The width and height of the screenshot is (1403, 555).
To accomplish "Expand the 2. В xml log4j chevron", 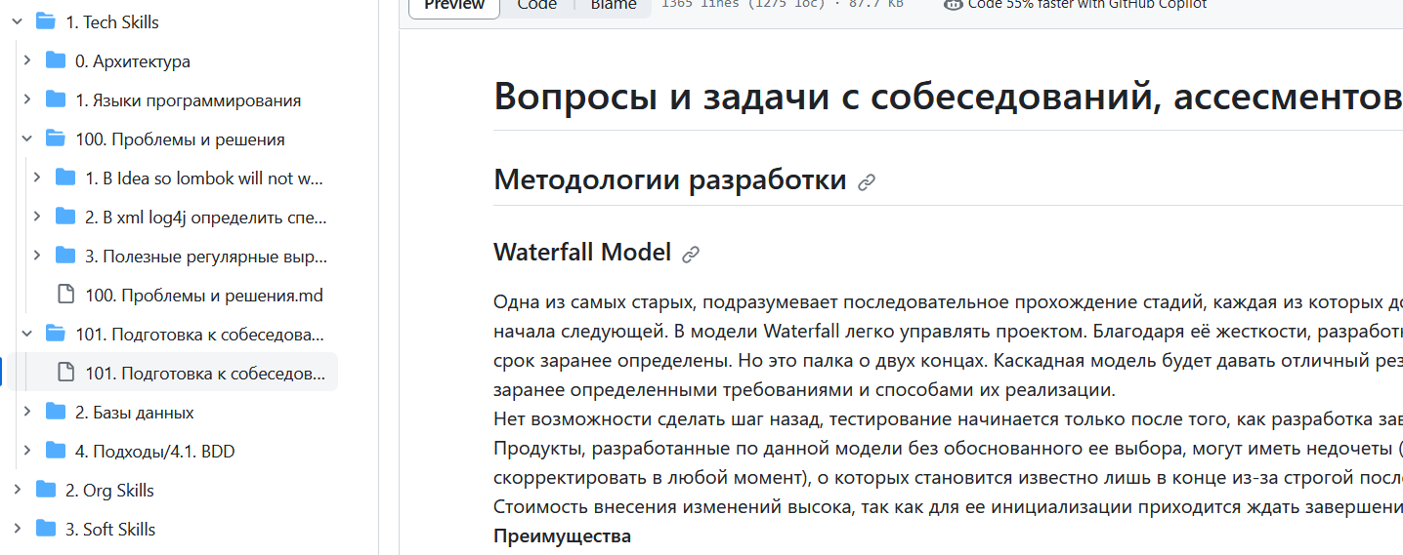I will [x=36, y=217].
